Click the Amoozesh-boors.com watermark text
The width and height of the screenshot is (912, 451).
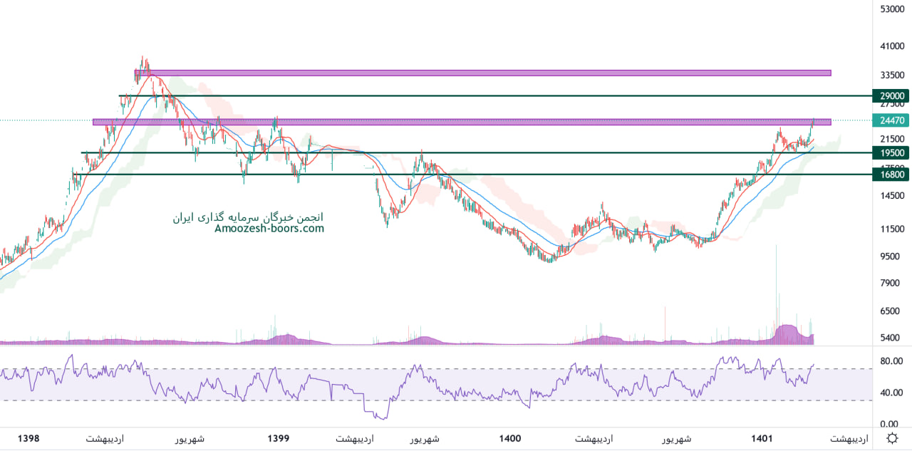[x=269, y=229]
